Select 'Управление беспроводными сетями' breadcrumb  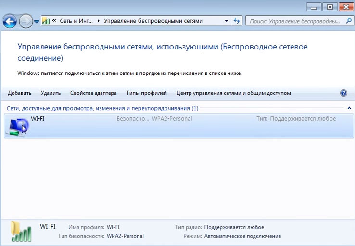(153, 21)
